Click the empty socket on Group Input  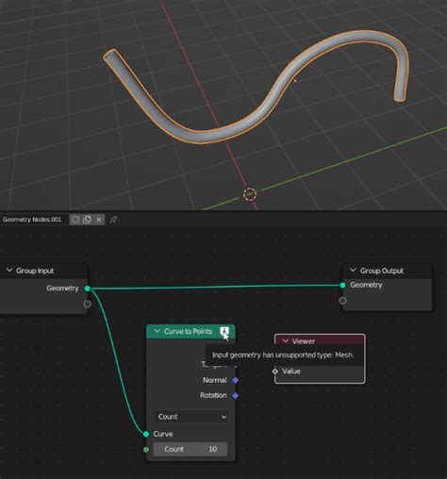[x=88, y=304]
